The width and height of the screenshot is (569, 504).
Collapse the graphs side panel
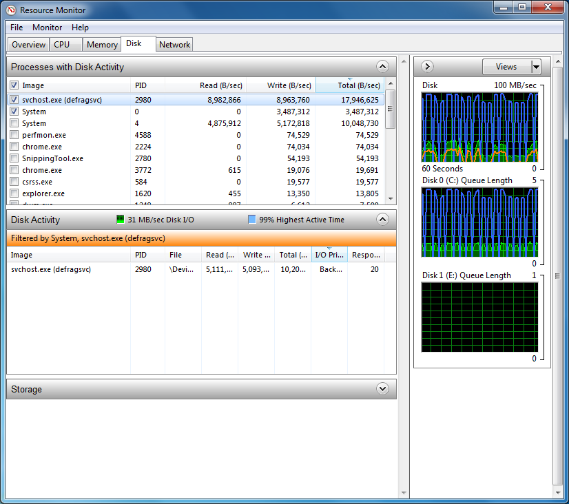coord(426,66)
